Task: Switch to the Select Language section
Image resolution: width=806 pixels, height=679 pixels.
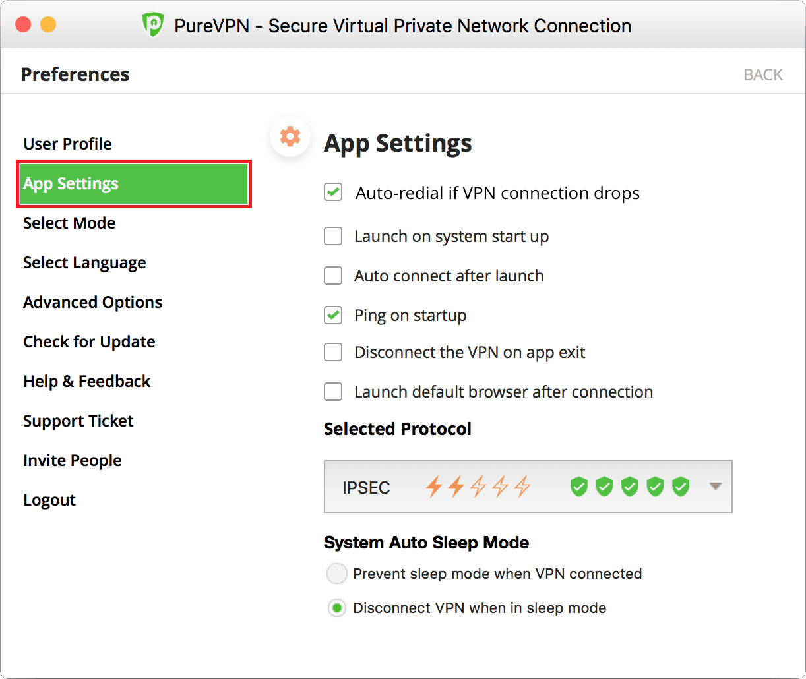Action: (x=84, y=262)
